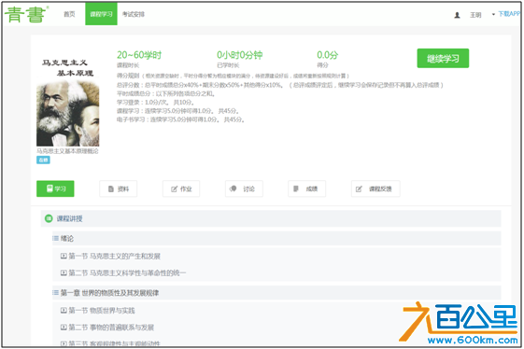Viewport: 524px width, 349px height.
Task: Collapse the 绪论 chapter list icon
Action: point(55,238)
